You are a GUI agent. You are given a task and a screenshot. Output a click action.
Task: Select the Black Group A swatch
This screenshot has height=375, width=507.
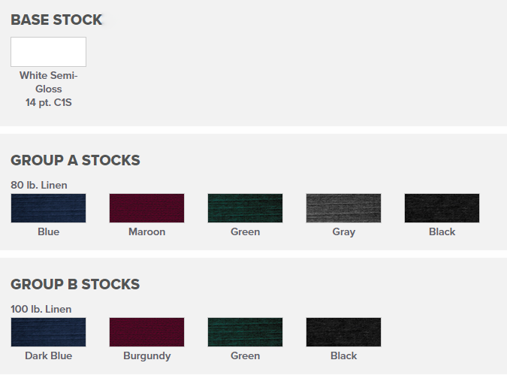pos(442,208)
